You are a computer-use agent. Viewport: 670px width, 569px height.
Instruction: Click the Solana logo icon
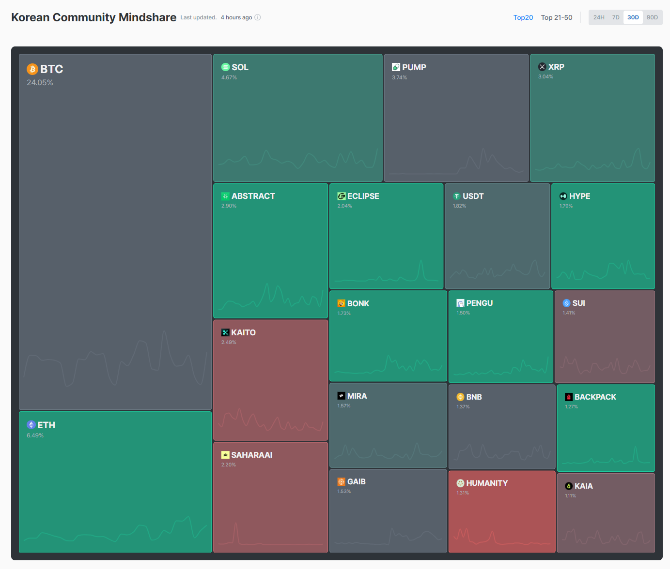[x=225, y=67]
